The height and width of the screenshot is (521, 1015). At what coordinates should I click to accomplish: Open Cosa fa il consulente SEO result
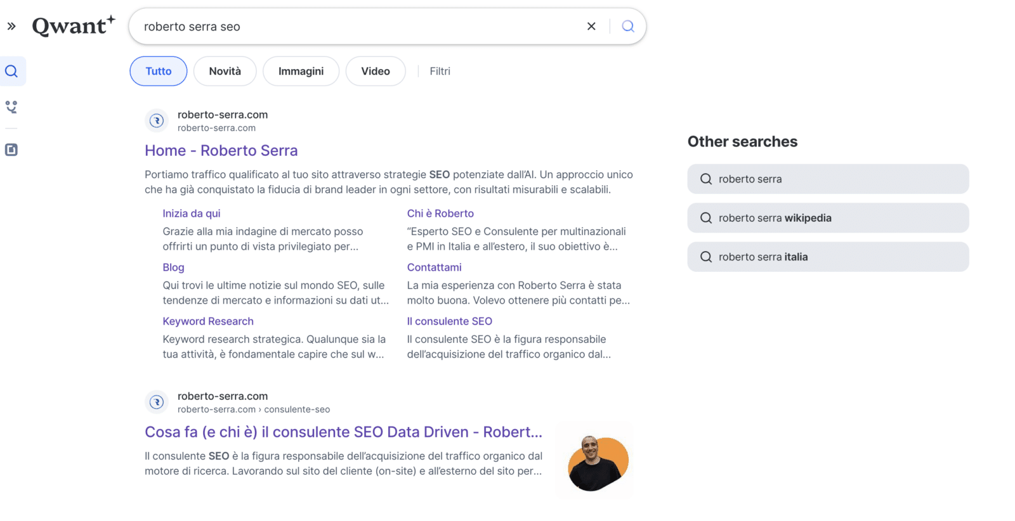(x=343, y=432)
